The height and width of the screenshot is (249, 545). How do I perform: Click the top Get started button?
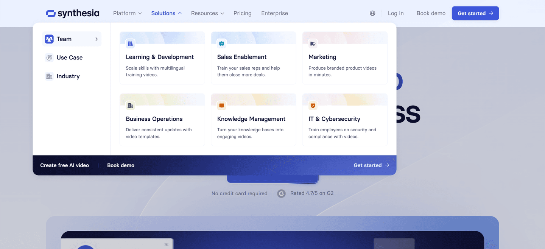click(x=475, y=13)
